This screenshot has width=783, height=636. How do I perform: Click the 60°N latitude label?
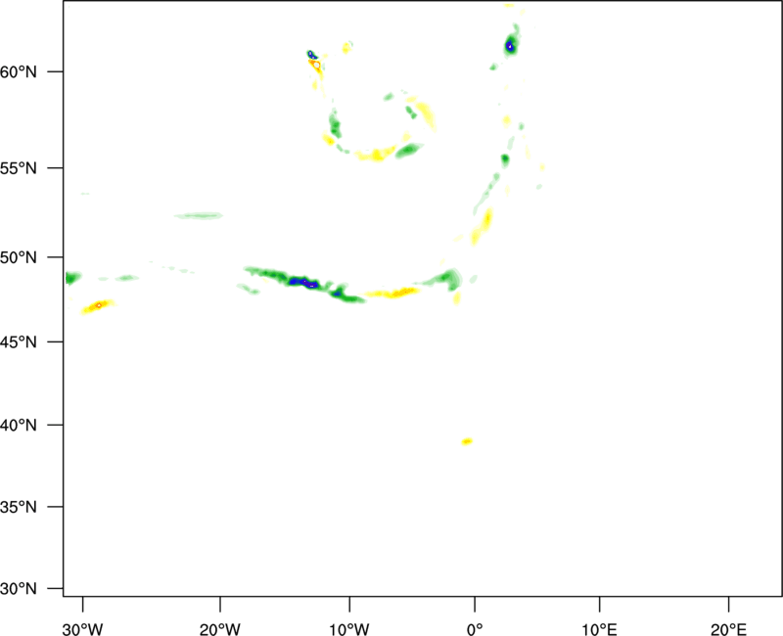tap(19, 72)
